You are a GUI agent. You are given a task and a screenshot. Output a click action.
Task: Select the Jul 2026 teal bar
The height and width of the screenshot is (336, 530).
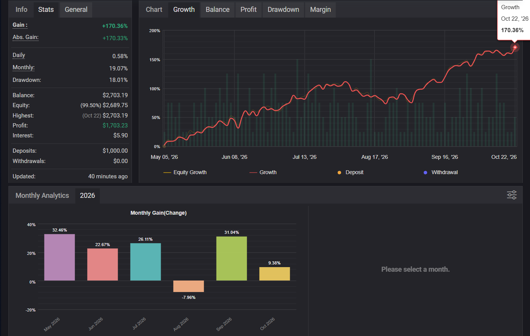pos(146,262)
